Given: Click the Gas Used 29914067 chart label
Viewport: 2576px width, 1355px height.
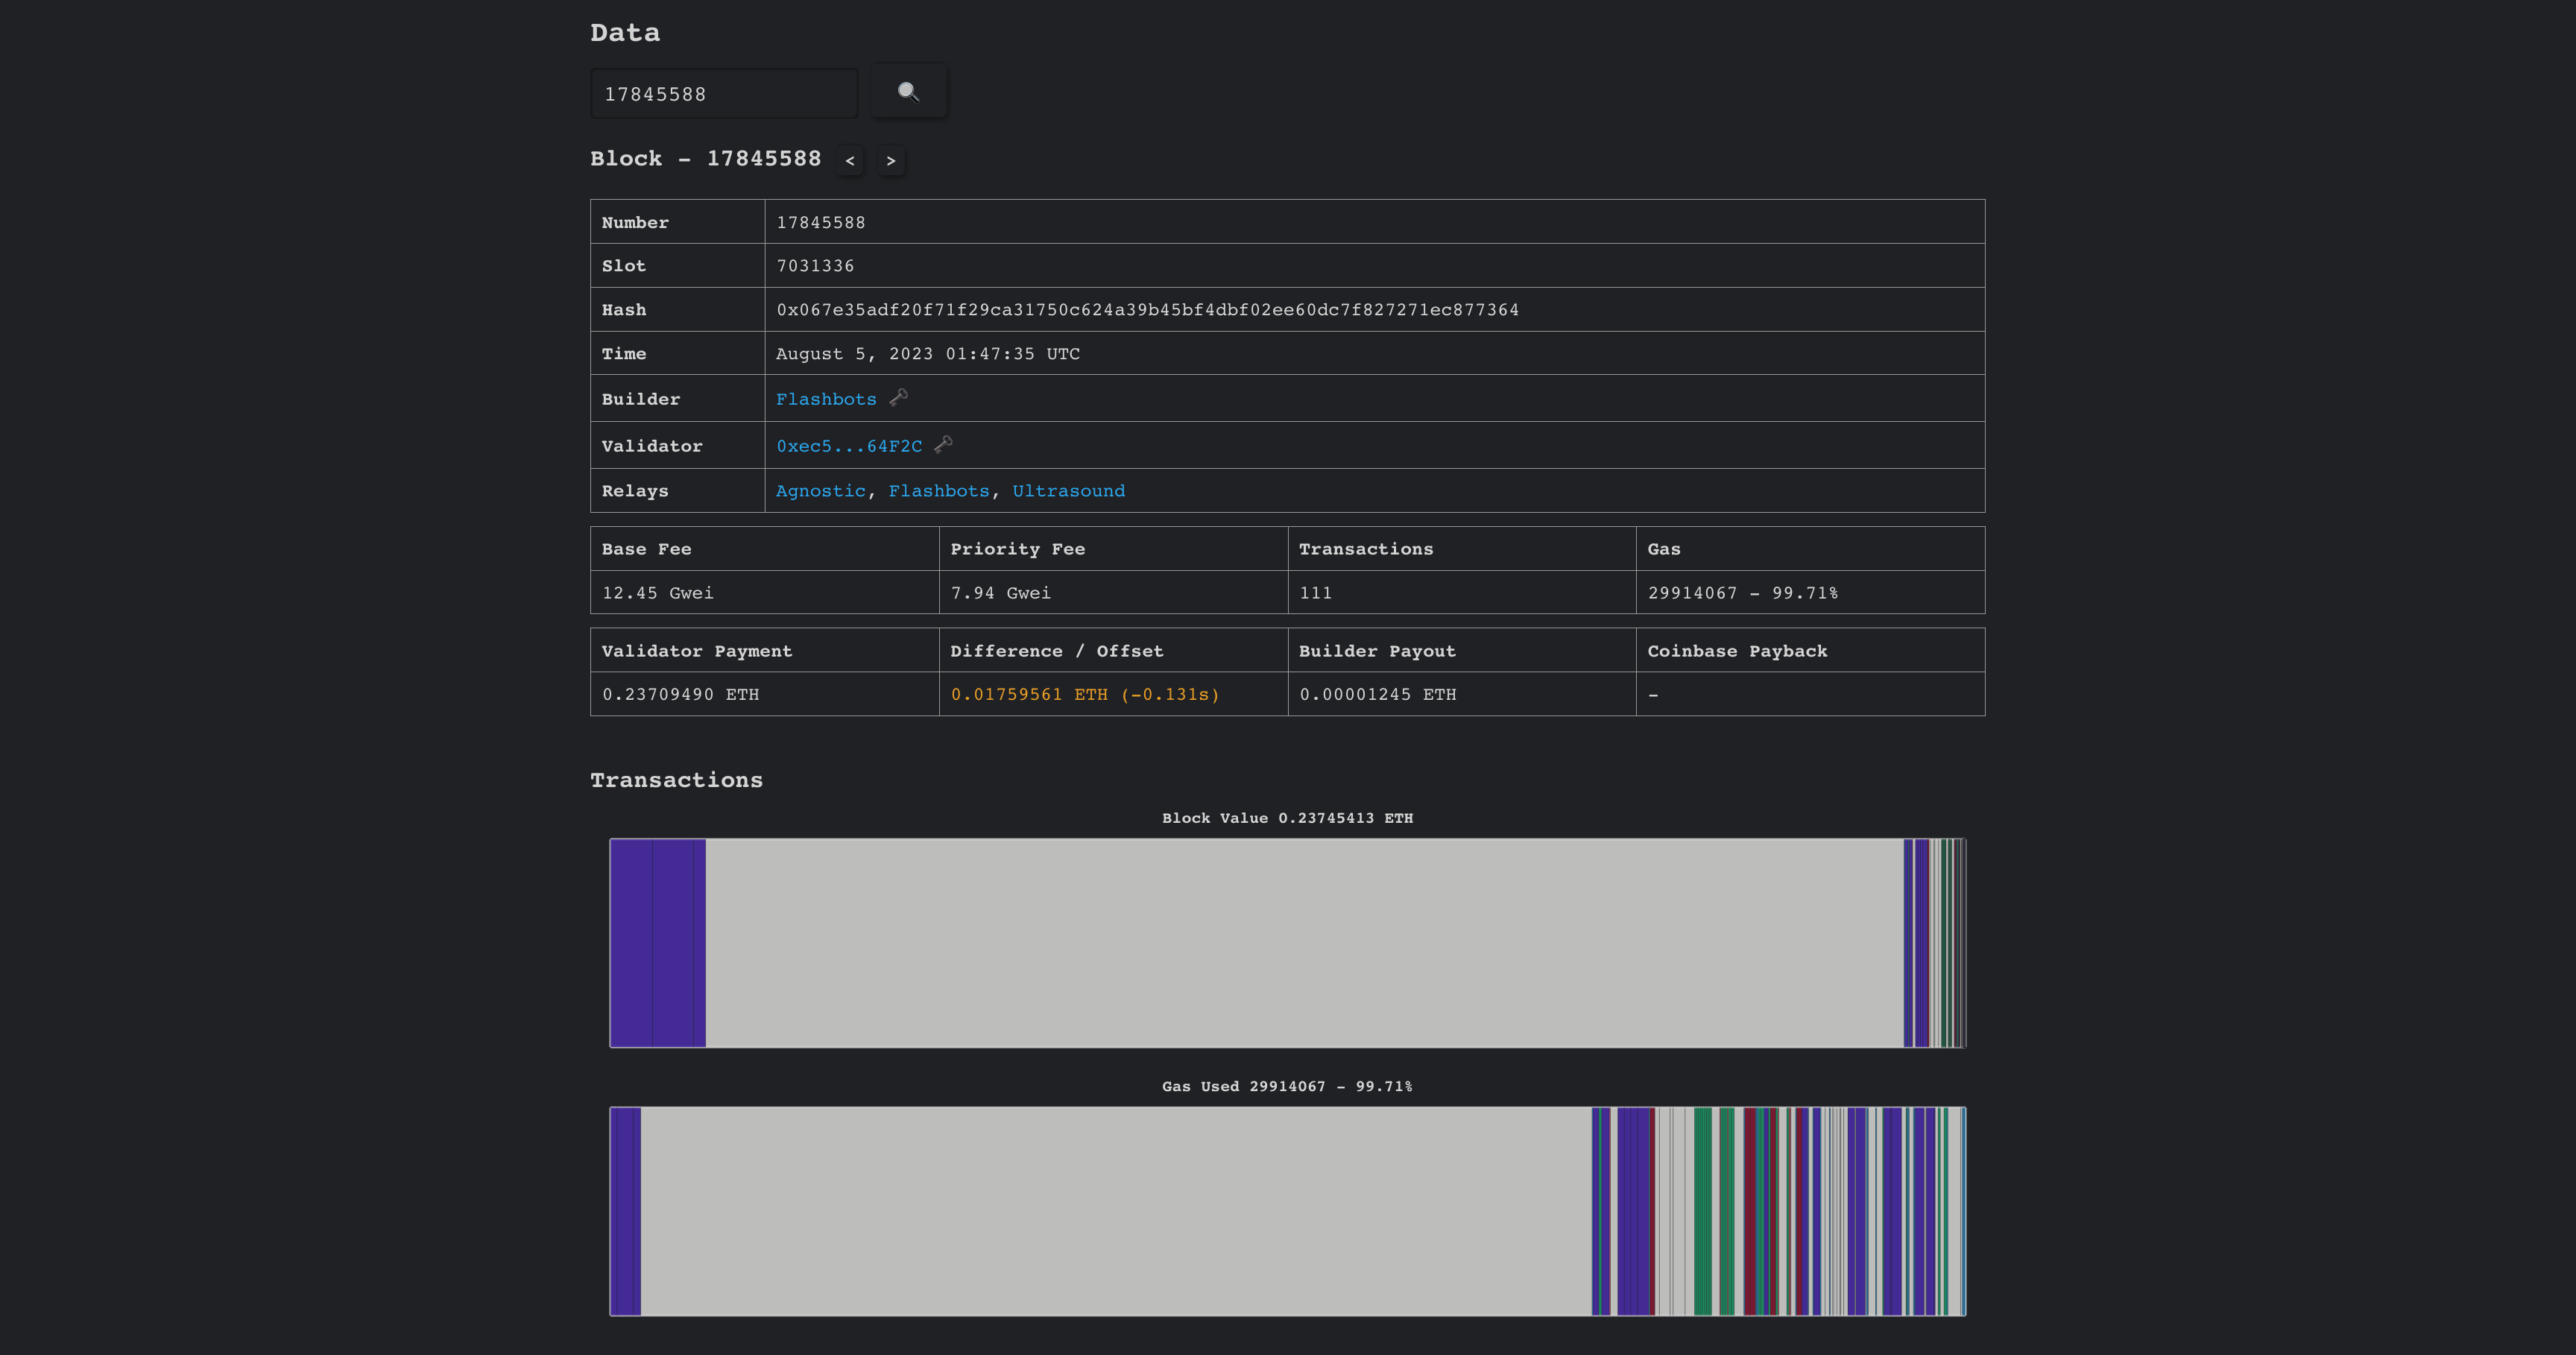Looking at the screenshot, I should 1287,1086.
